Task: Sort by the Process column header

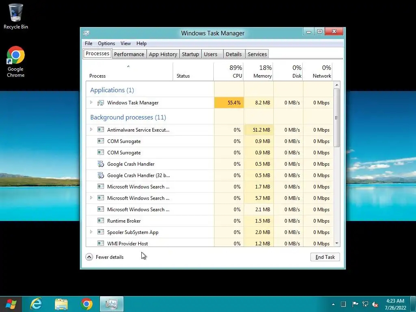Action: [x=129, y=71]
